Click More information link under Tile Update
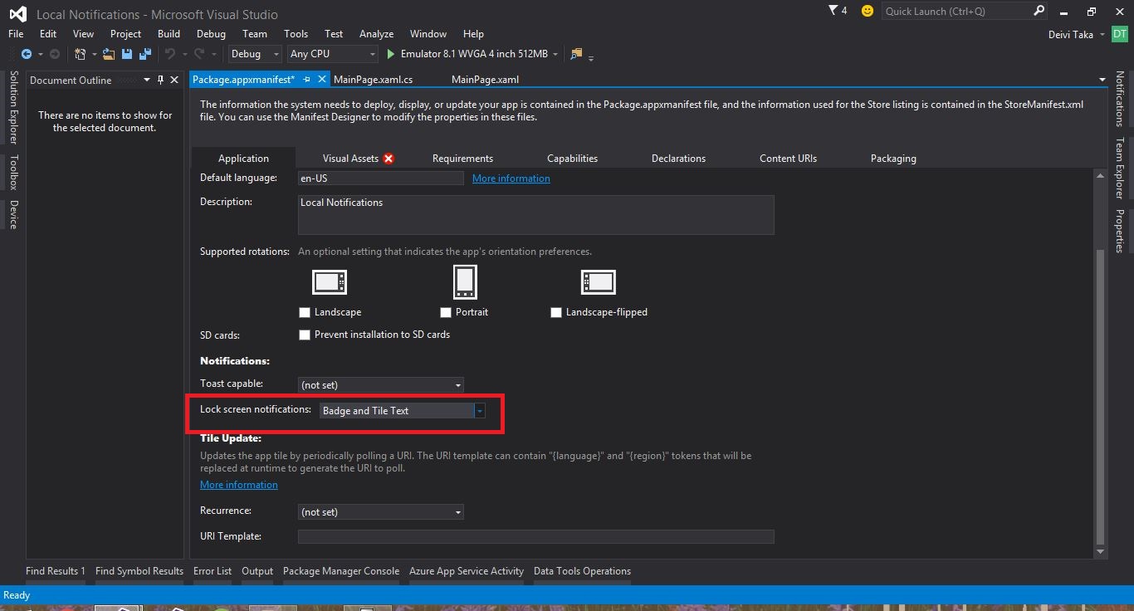This screenshot has height=611, width=1134. pyautogui.click(x=238, y=485)
